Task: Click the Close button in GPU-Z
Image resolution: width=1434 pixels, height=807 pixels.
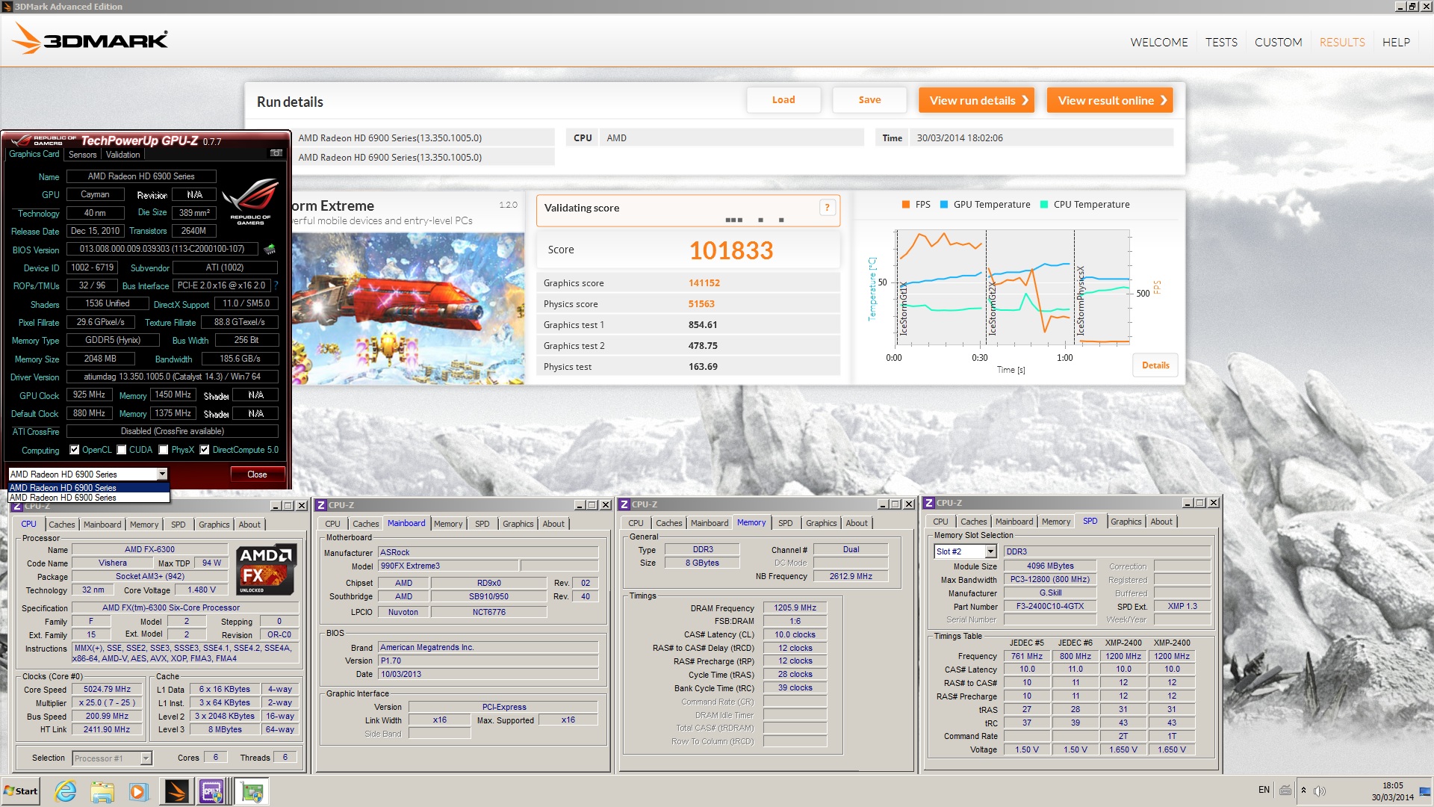Action: [257, 474]
